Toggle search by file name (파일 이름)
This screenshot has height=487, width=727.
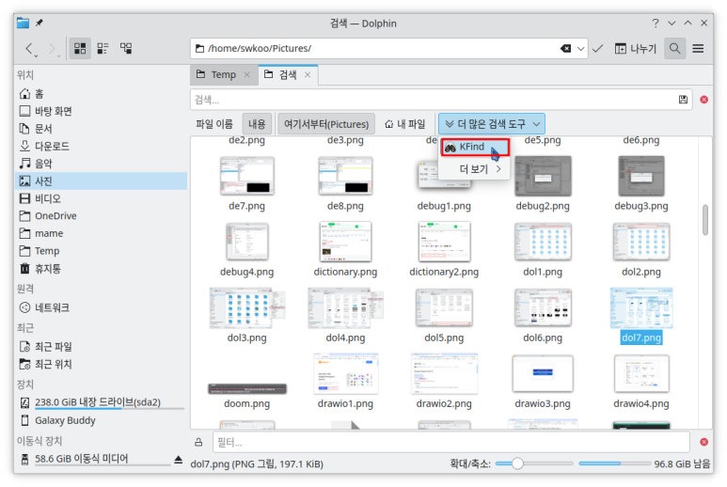coord(214,124)
